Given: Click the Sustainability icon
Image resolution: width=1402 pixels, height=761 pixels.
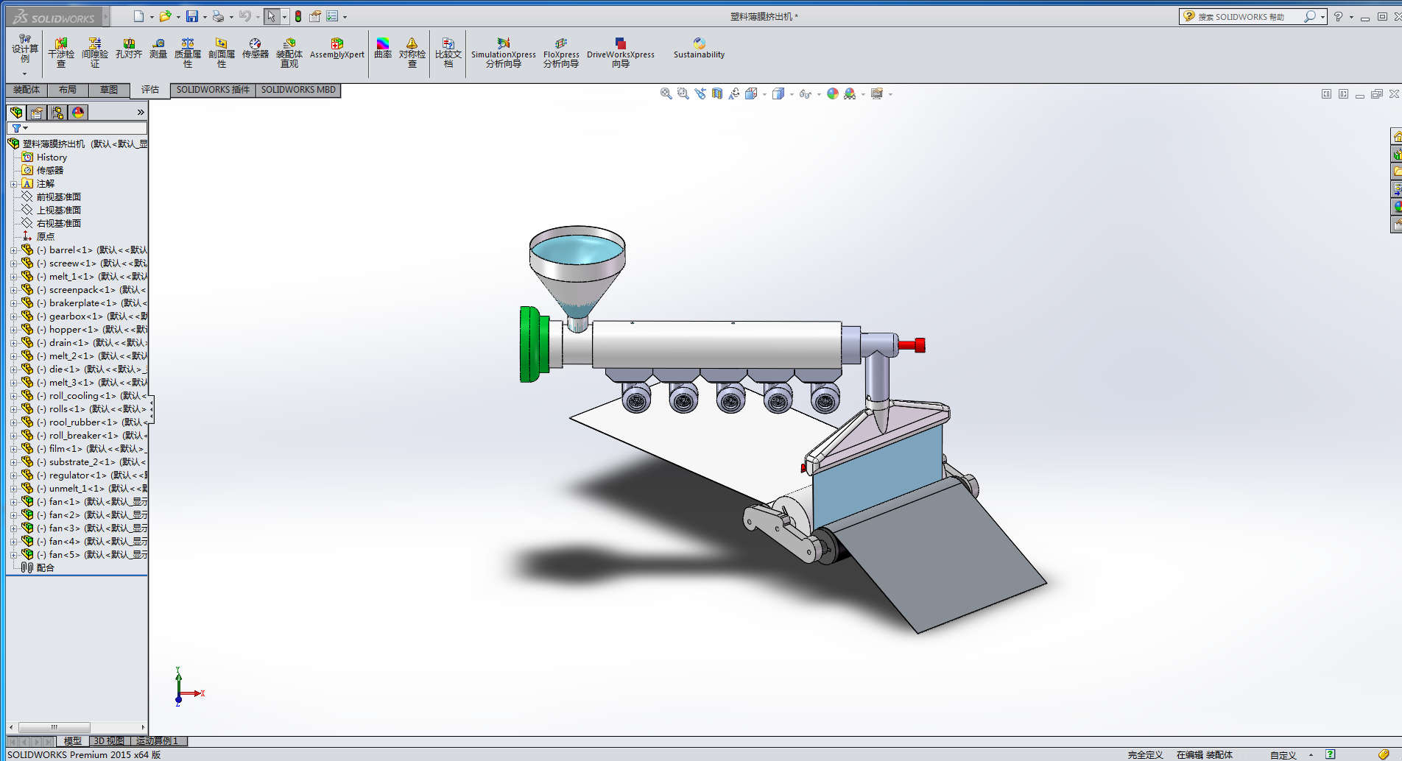Looking at the screenshot, I should [699, 49].
